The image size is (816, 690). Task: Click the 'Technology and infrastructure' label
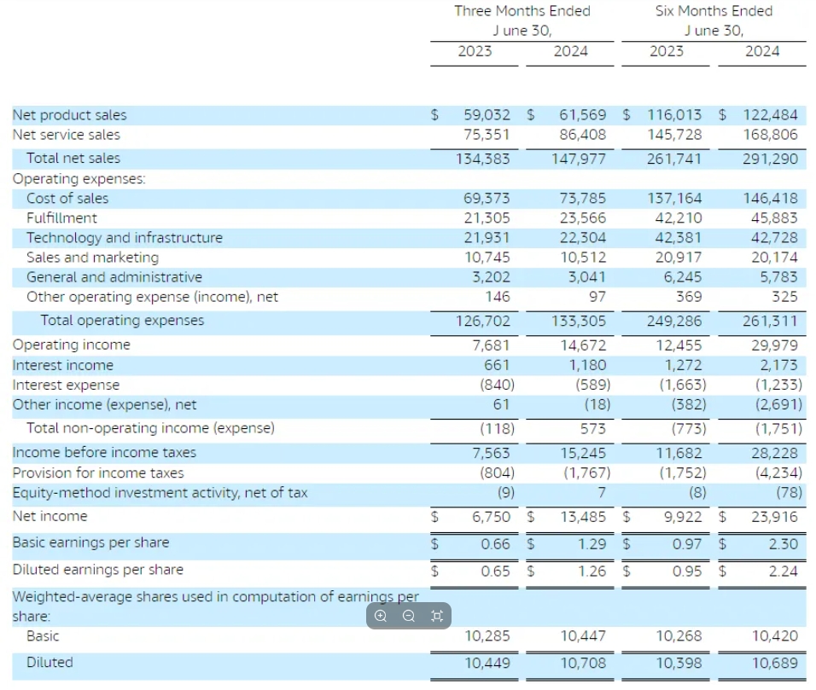pos(124,238)
